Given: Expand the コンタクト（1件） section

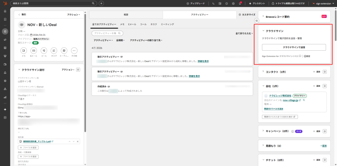Looking at the screenshot, I should (x=263, y=71).
